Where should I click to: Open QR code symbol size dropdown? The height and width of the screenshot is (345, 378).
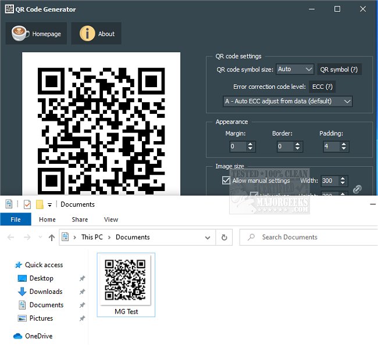295,69
